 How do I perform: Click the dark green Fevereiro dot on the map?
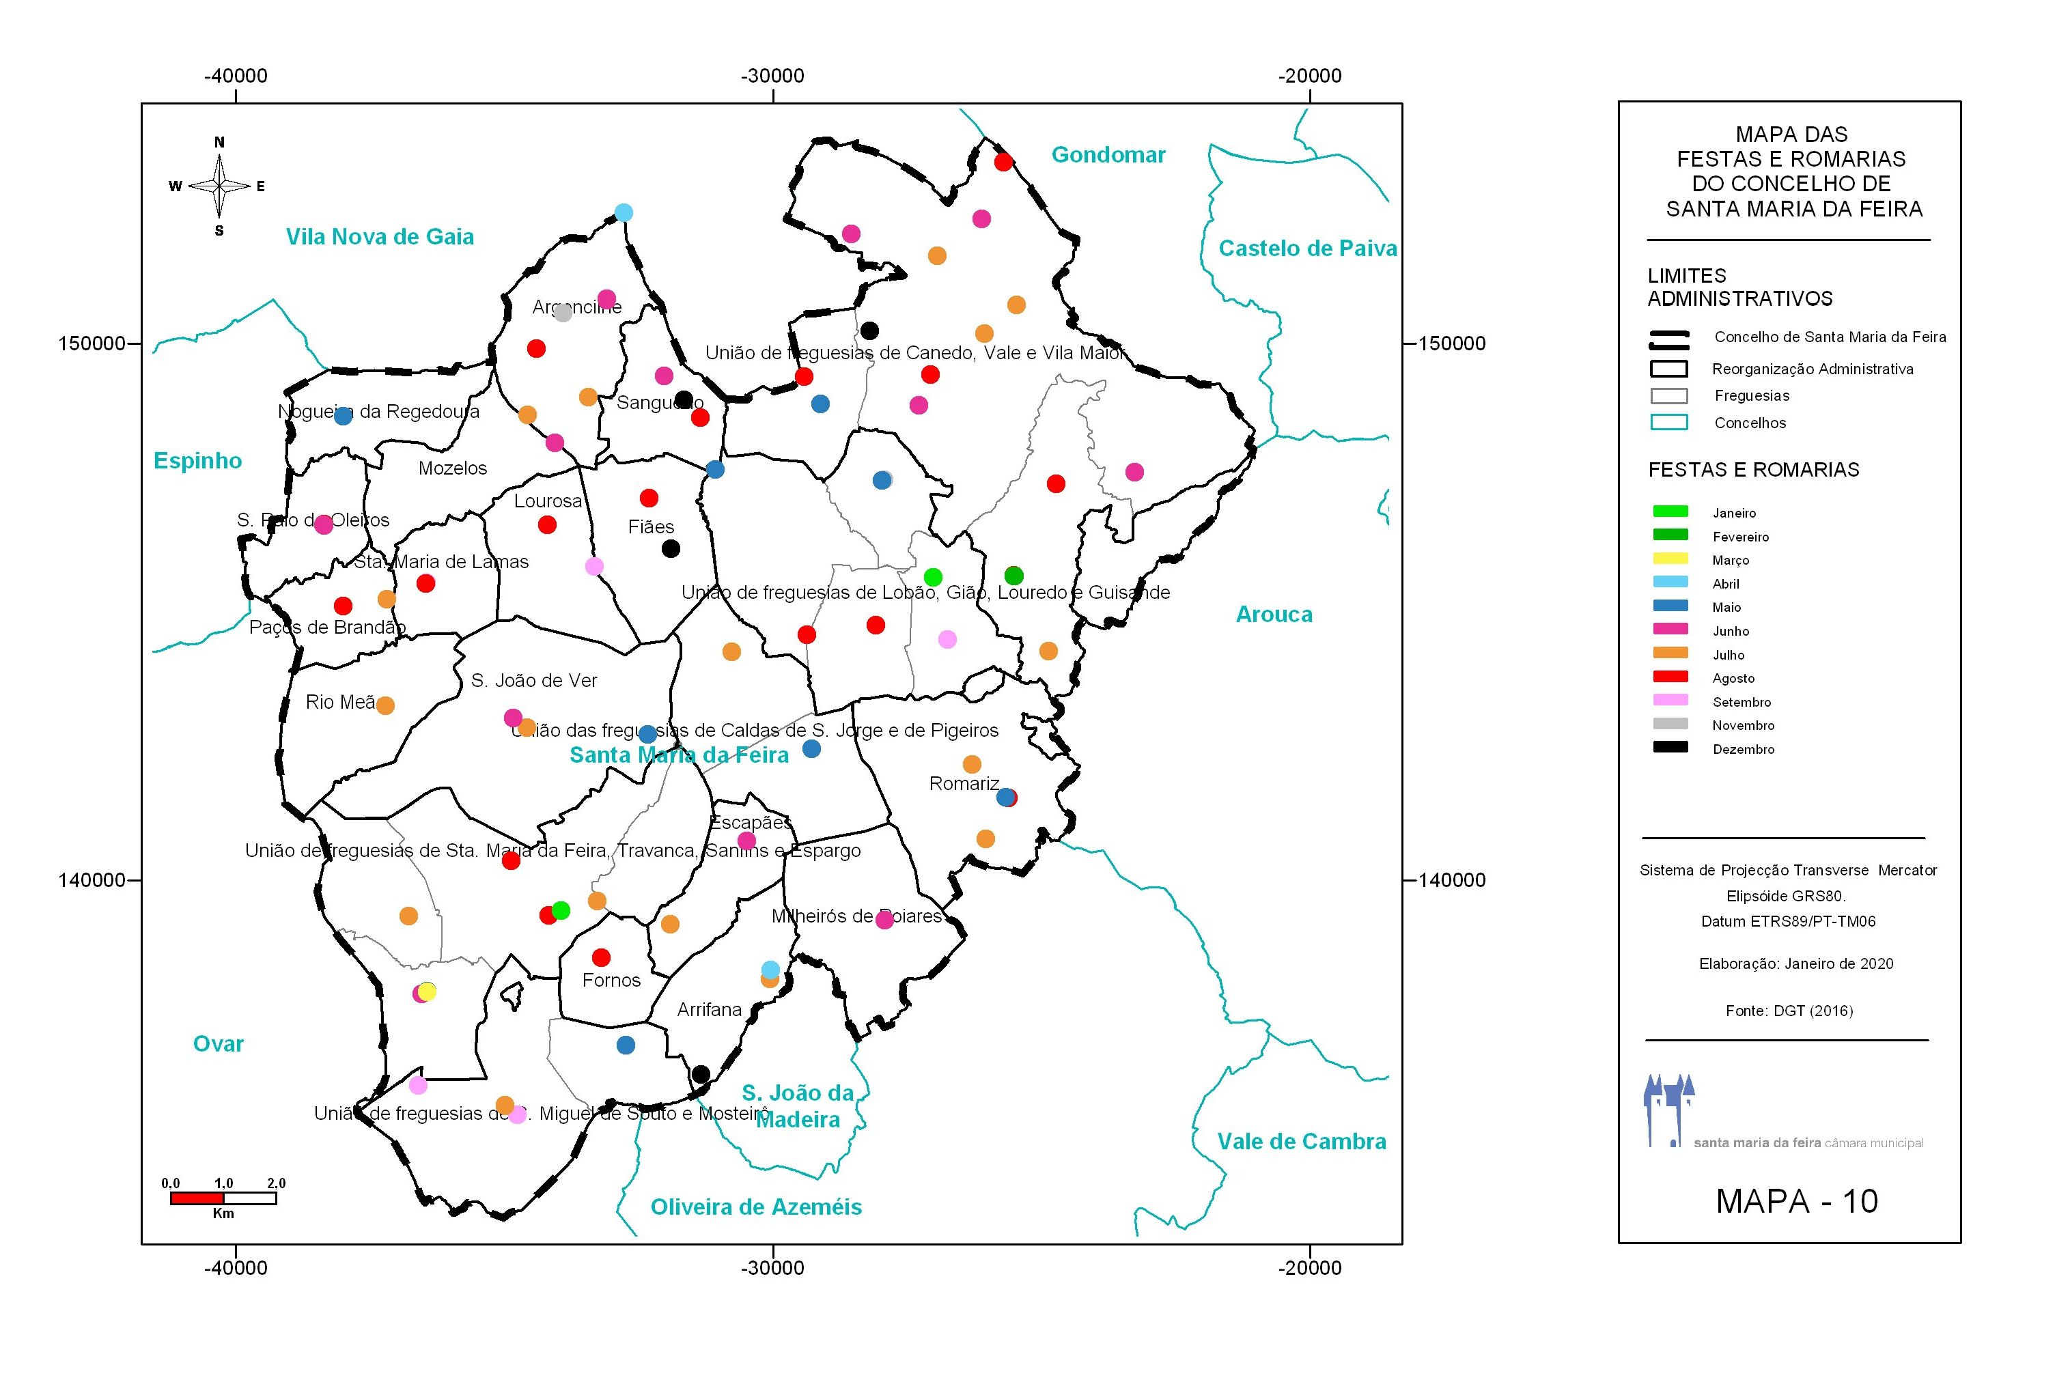pyautogui.click(x=1014, y=575)
